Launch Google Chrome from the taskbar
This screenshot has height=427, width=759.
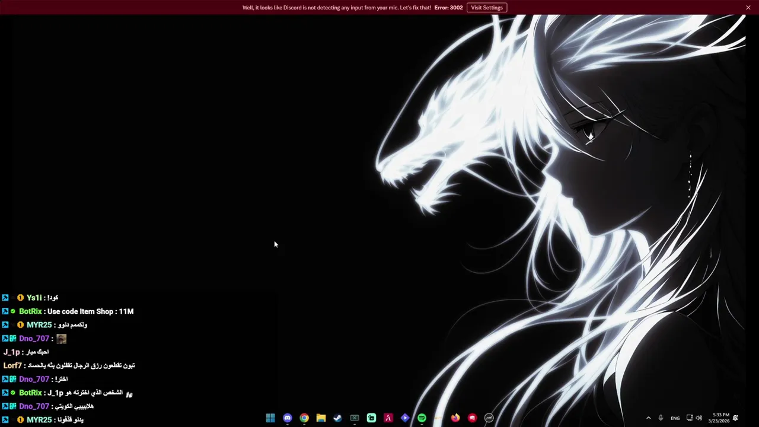click(x=304, y=418)
